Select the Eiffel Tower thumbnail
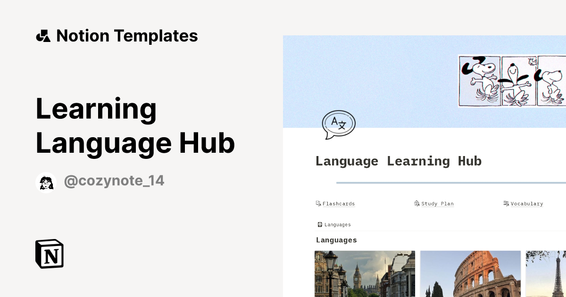 [x=547, y=273]
